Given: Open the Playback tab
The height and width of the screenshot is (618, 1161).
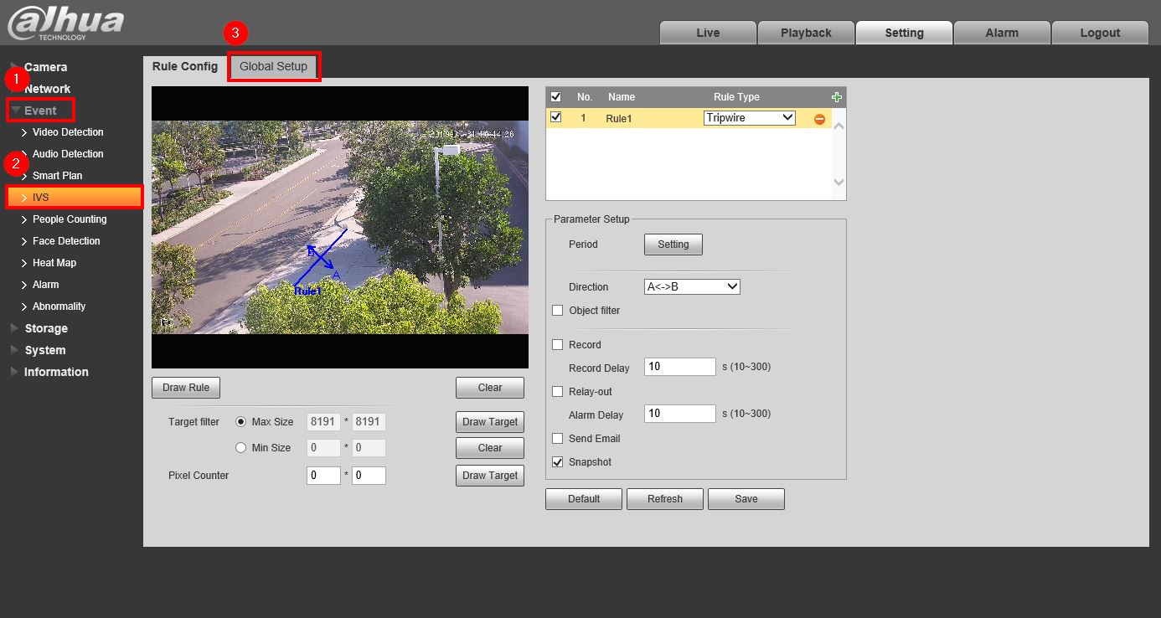Looking at the screenshot, I should click(806, 33).
